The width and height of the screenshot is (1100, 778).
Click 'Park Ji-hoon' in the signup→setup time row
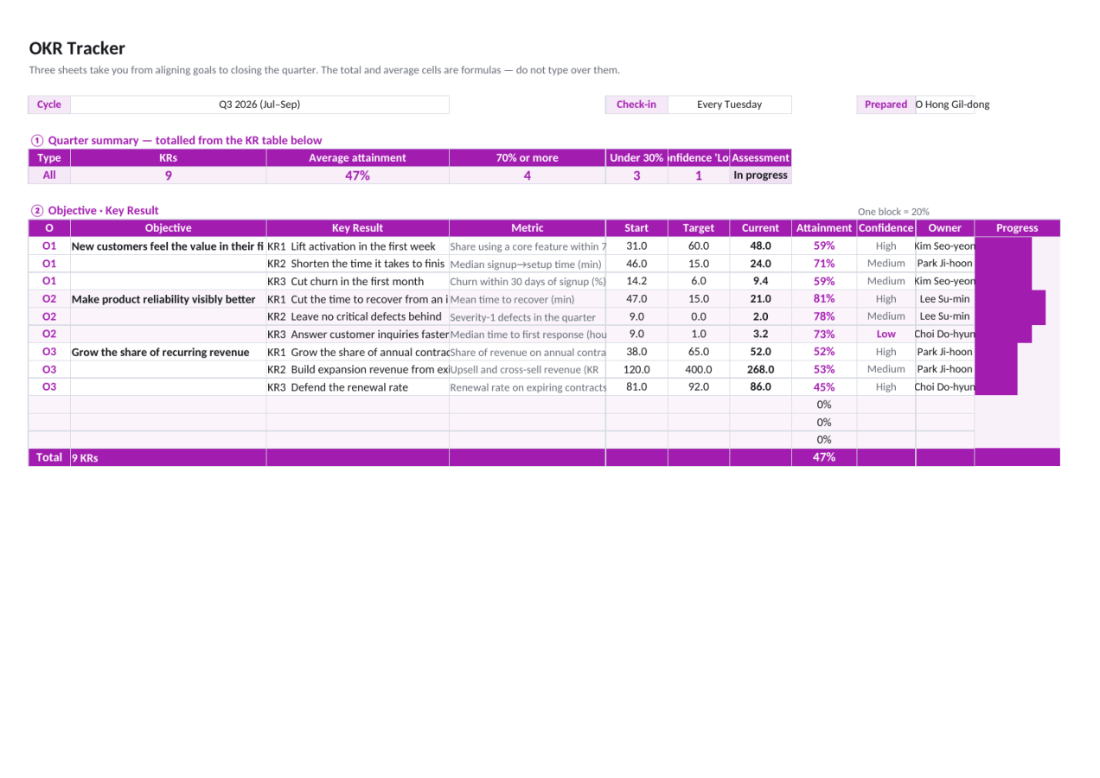(944, 264)
